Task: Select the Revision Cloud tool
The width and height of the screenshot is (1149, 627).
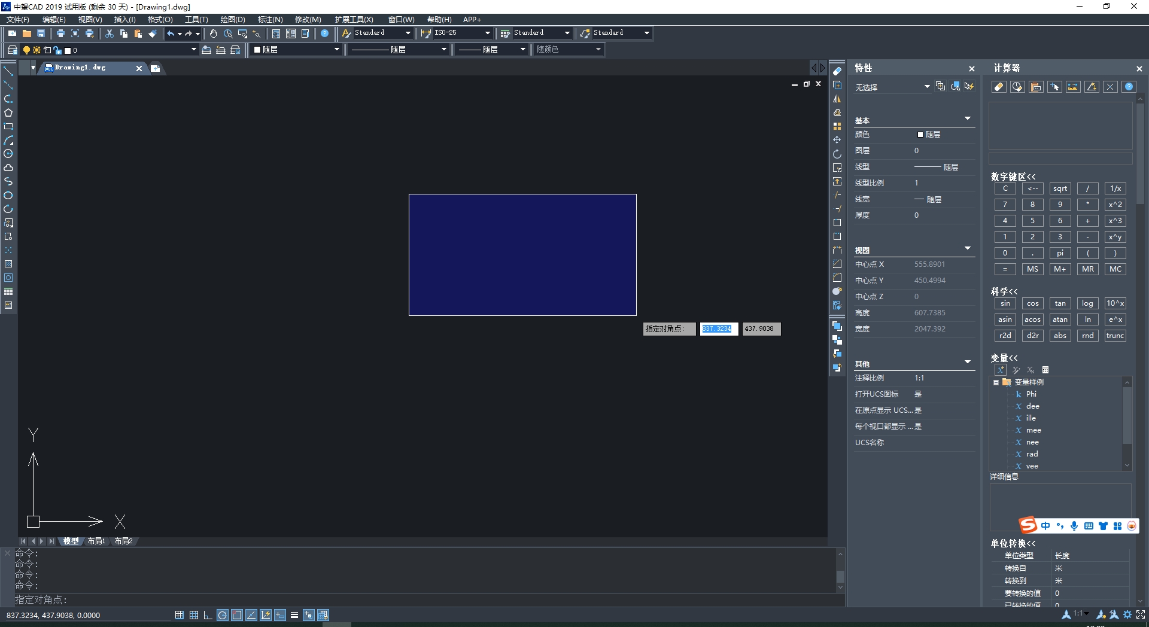Action: point(8,168)
